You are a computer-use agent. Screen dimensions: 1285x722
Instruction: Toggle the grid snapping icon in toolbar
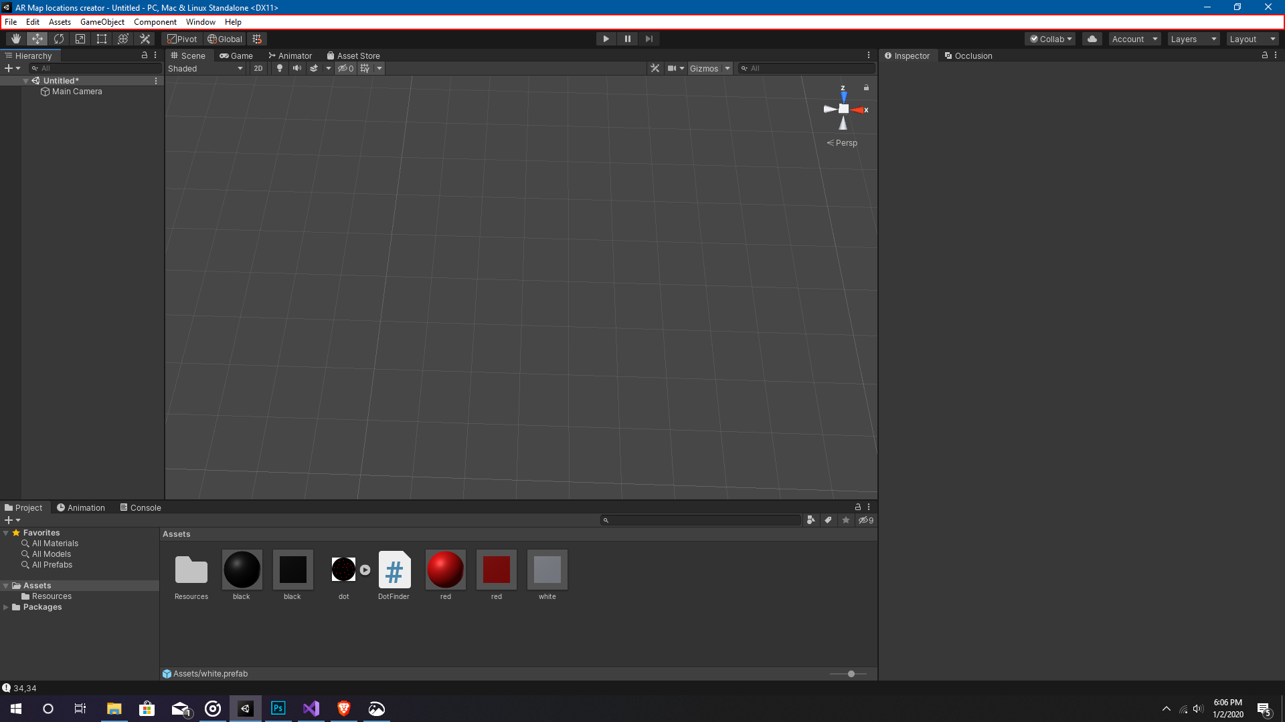click(x=257, y=39)
